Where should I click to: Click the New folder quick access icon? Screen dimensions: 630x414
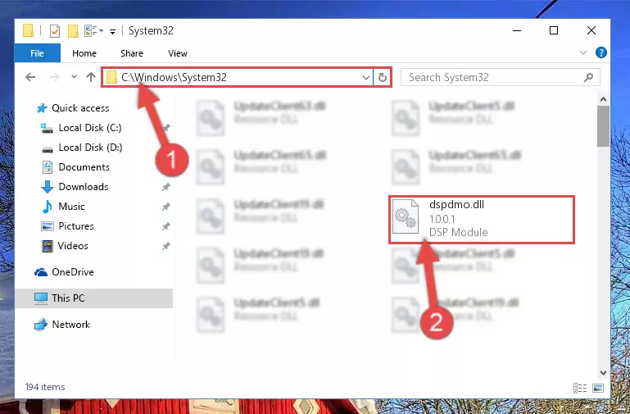73,31
